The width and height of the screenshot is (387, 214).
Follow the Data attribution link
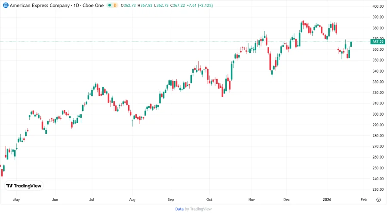179,209
